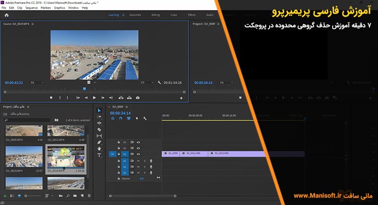This screenshot has height=205, width=378.
Task: Mute audio track A1
Action: [139, 161]
